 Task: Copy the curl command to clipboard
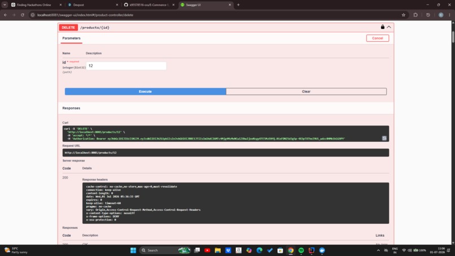(x=384, y=138)
